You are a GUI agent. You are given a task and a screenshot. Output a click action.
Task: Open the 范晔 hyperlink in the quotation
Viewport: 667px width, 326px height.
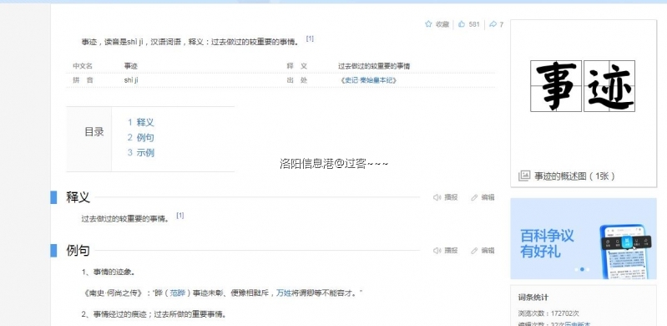coord(177,293)
